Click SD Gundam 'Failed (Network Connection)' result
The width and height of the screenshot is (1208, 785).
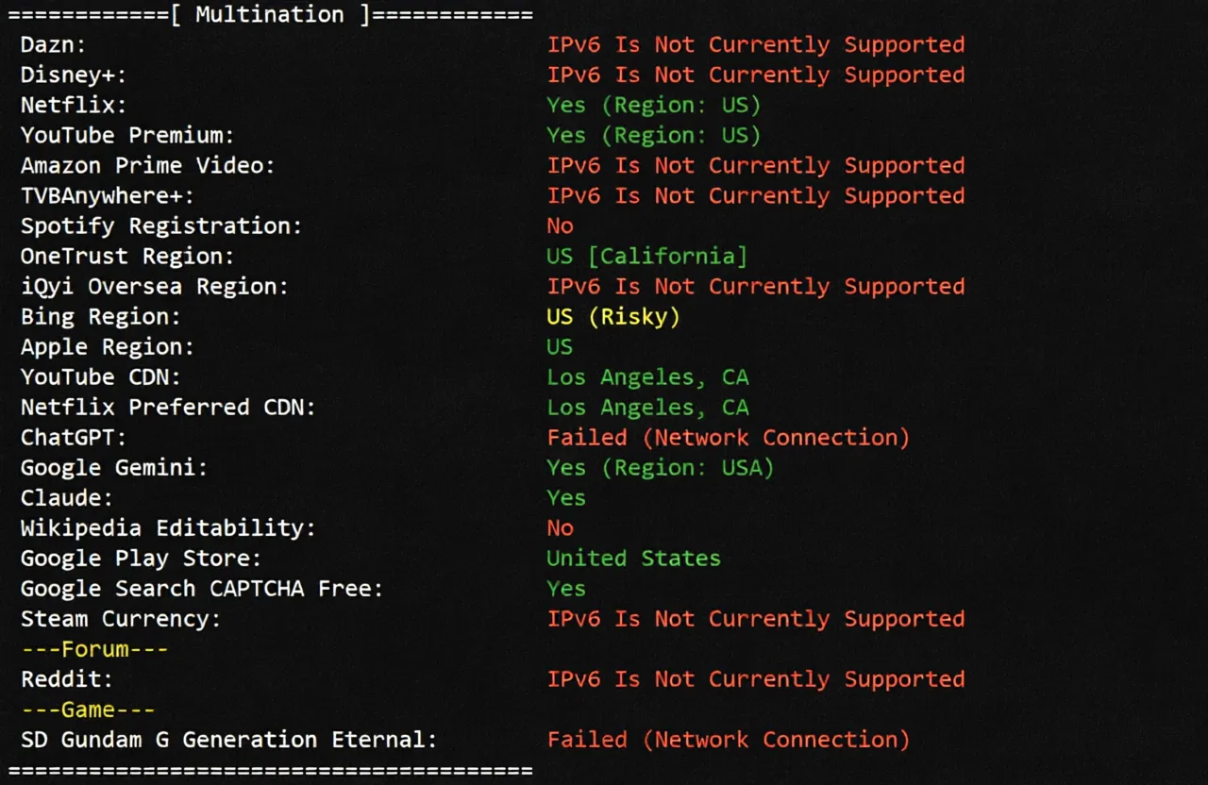point(729,739)
